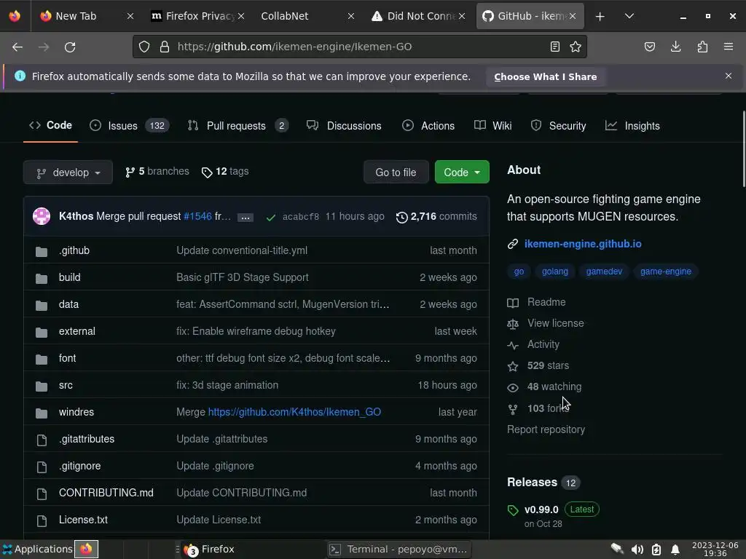Click the golang topic tag
The image size is (746, 559).
click(x=554, y=271)
